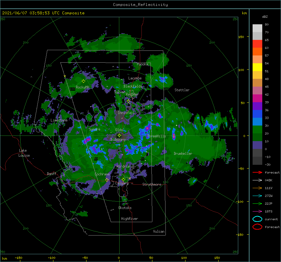Click the orange 111V arrow icon
The height and width of the screenshot is (262, 281).
tap(257, 188)
